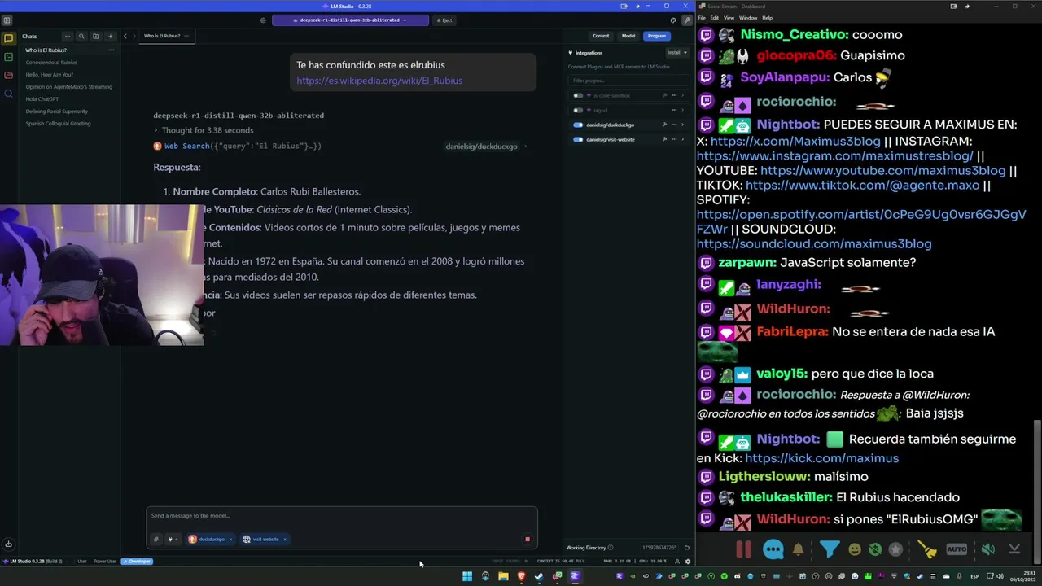This screenshot has width=1042, height=586.
Task: Pause the Social Stream chat feed
Action: point(743,549)
